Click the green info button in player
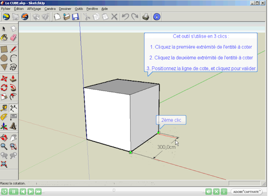Screen dimensions: 268x196 (224, 192)
